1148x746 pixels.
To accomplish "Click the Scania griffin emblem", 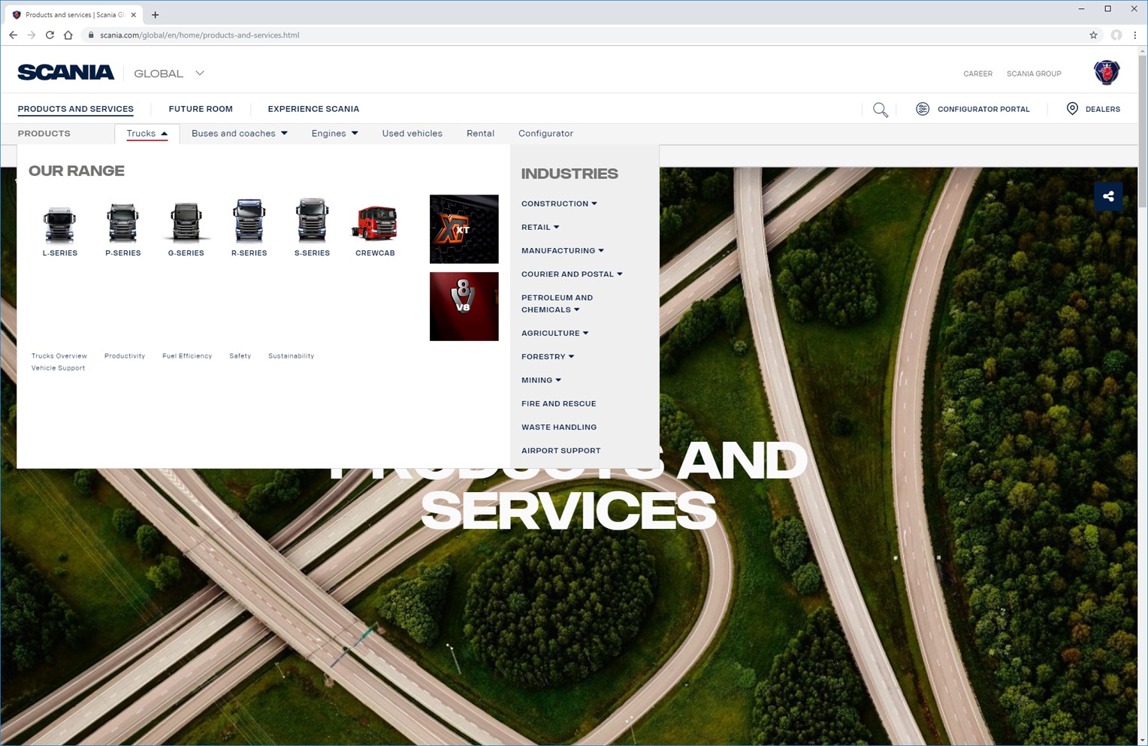I will click(x=1107, y=72).
